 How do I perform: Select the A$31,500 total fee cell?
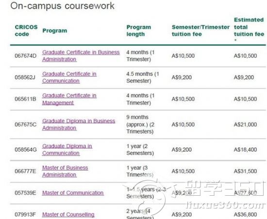[x=245, y=171]
